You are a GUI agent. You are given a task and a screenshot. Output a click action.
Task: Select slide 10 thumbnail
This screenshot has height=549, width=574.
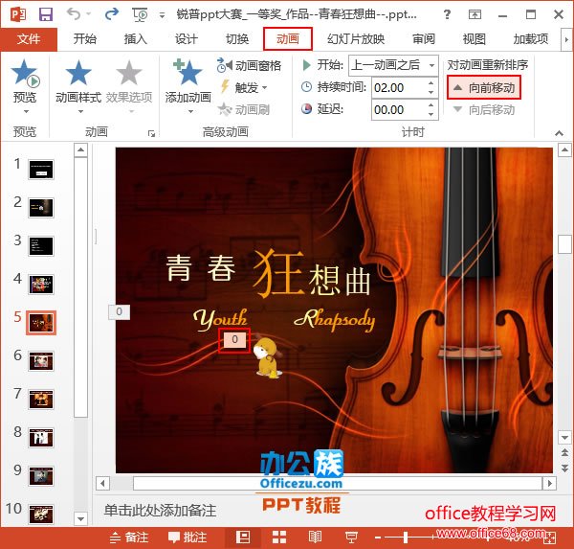tap(41, 515)
